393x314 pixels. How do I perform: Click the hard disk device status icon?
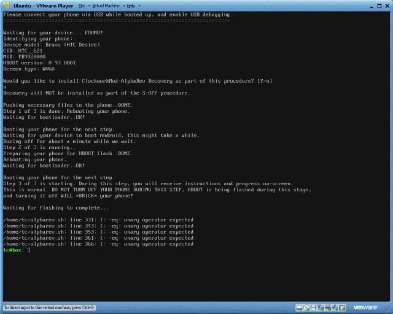(299, 307)
